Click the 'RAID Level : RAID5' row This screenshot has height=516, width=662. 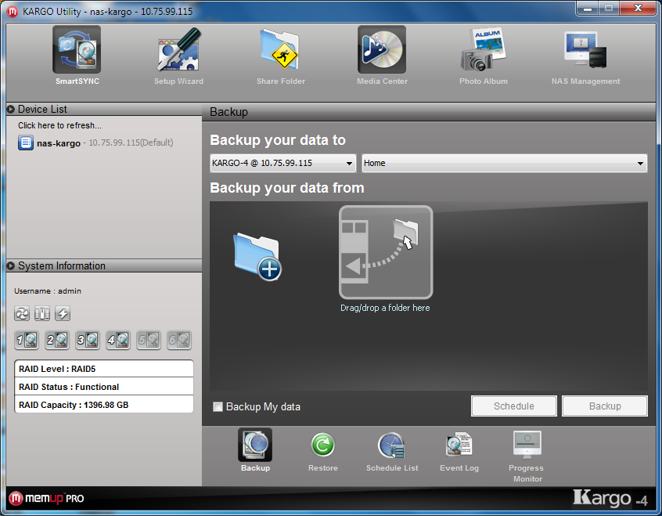(104, 369)
